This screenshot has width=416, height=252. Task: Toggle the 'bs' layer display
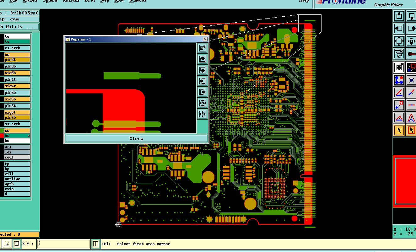coord(17,136)
